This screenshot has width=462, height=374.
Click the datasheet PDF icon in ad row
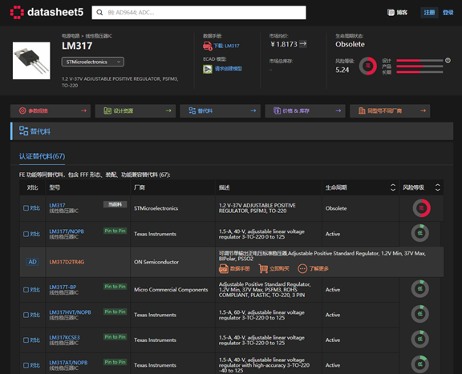(224, 268)
